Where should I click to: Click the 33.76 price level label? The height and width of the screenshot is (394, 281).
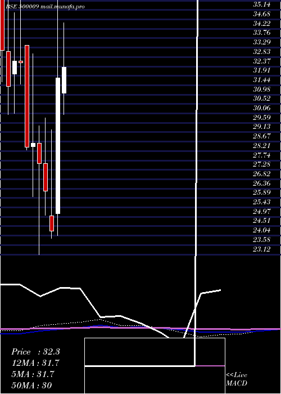click(x=262, y=33)
